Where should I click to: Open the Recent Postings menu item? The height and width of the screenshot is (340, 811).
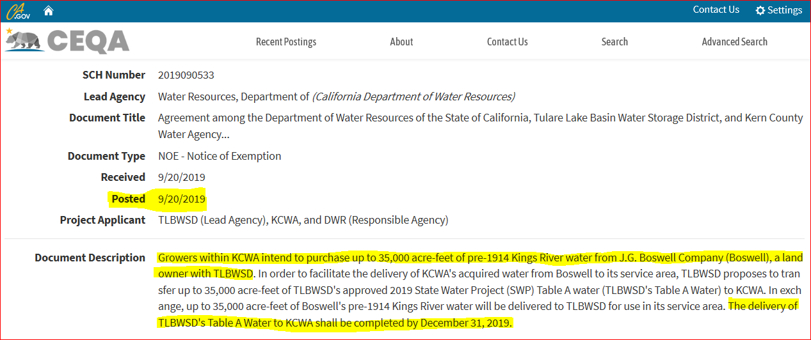[x=286, y=42]
